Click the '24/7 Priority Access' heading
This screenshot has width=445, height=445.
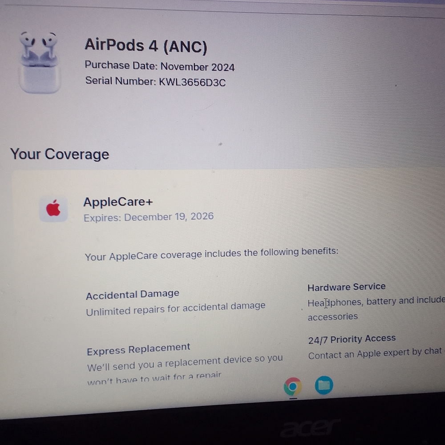coord(352,339)
